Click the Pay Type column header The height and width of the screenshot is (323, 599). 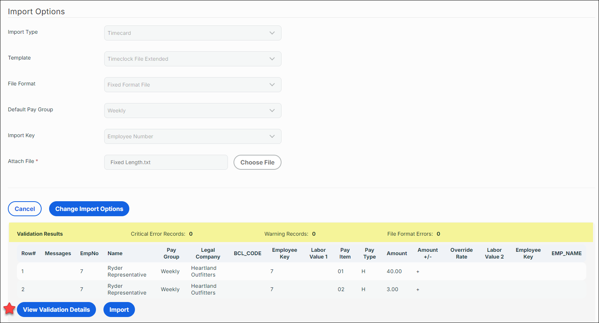click(370, 253)
